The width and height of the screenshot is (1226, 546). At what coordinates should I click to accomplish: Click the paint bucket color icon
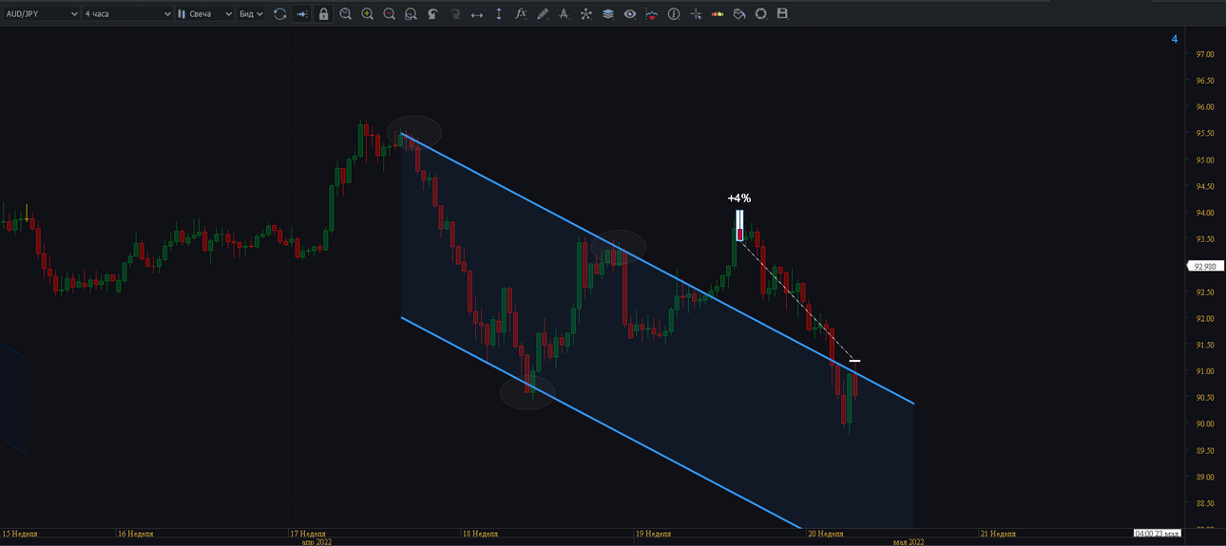[x=738, y=14]
